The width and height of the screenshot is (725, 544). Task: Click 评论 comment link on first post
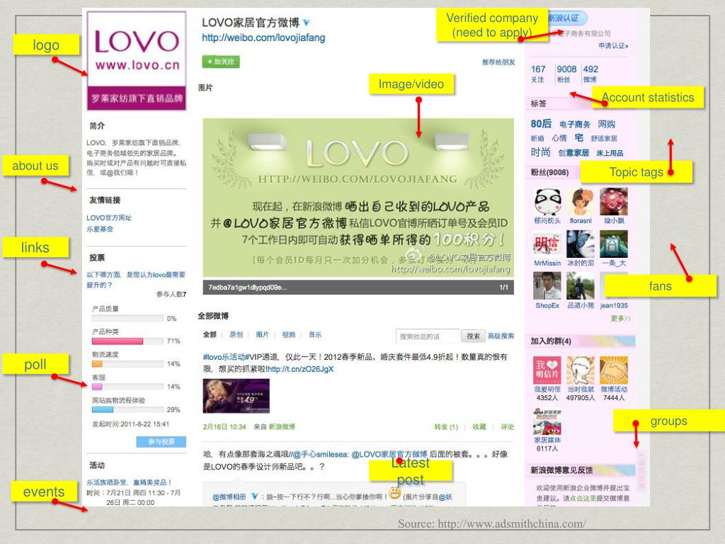click(507, 427)
